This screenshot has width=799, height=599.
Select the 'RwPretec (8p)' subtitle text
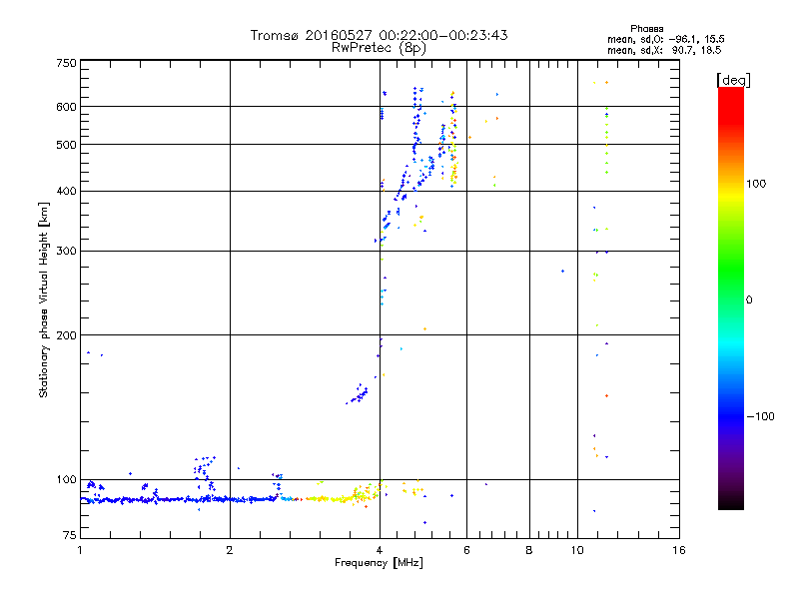[x=379, y=48]
